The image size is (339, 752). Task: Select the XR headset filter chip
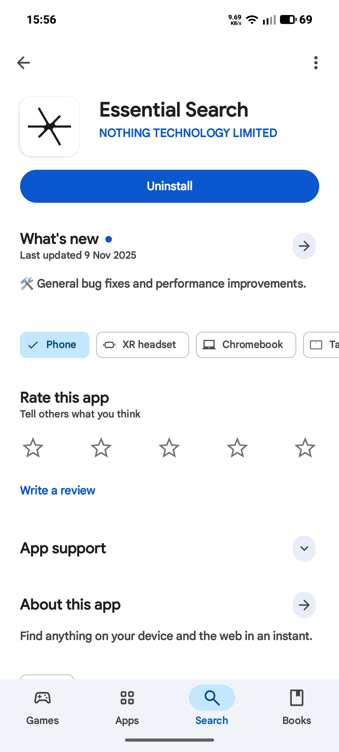[x=143, y=345]
